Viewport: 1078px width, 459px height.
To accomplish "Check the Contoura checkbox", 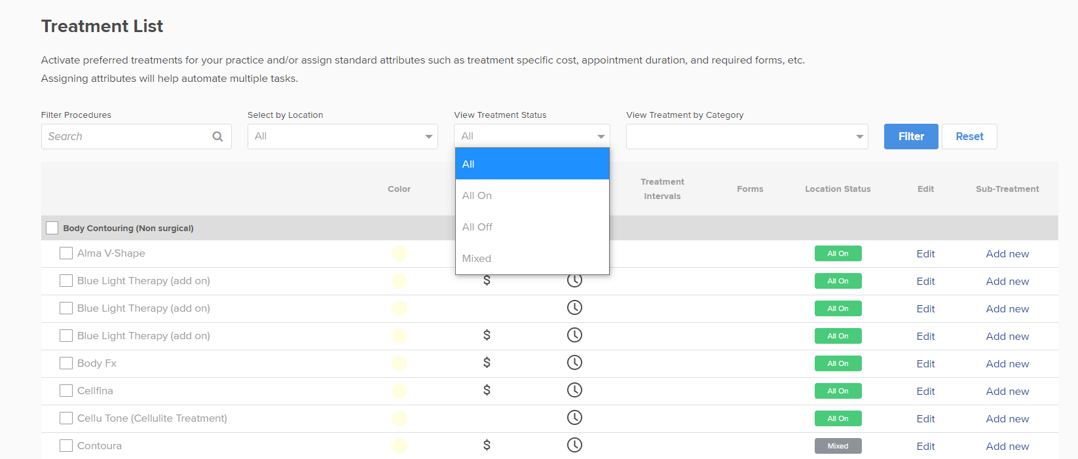I will pyautogui.click(x=66, y=446).
